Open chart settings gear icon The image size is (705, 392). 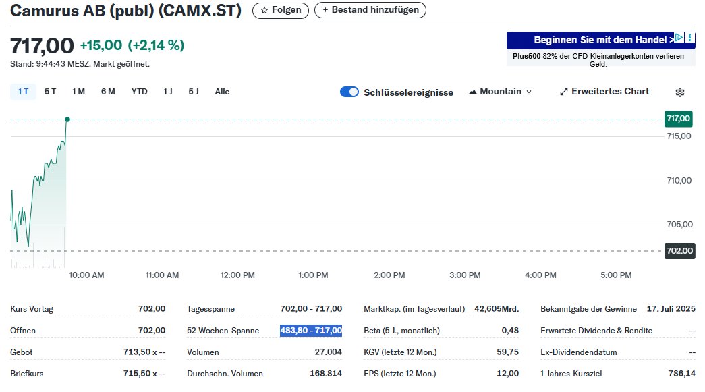[x=680, y=92]
